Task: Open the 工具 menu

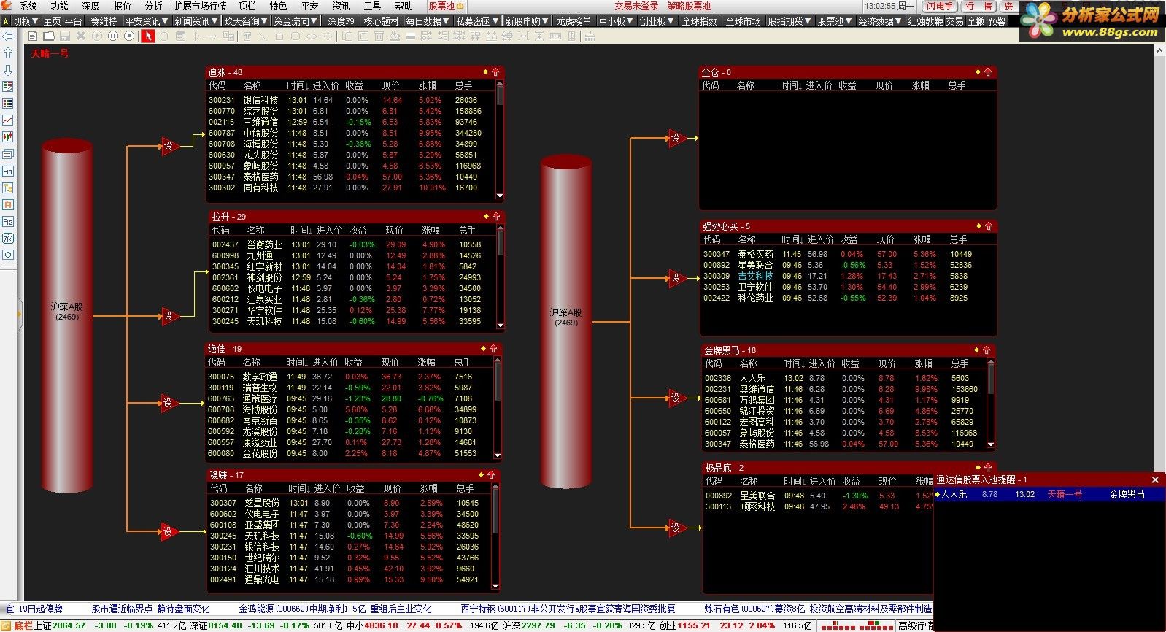Action: (x=372, y=6)
